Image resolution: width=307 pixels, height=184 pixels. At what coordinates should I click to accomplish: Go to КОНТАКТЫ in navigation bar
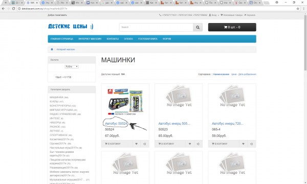(x=113, y=39)
